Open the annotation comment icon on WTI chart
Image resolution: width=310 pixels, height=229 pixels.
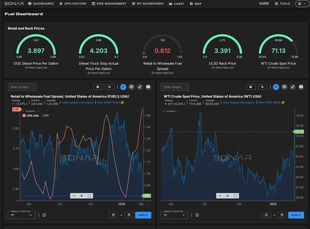tap(284, 87)
